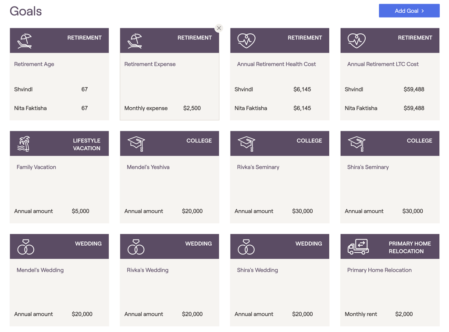
Task: Select the Family Vacation $5,000 annual amount
Action: [x=80, y=211]
